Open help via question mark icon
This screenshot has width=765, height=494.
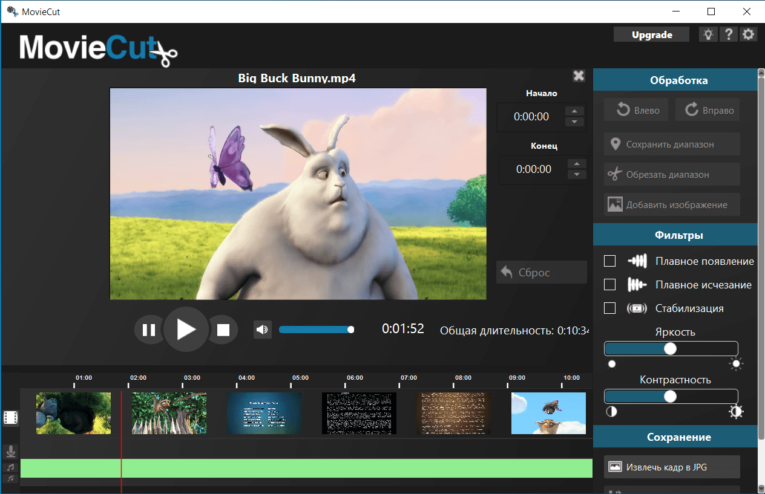coord(729,34)
